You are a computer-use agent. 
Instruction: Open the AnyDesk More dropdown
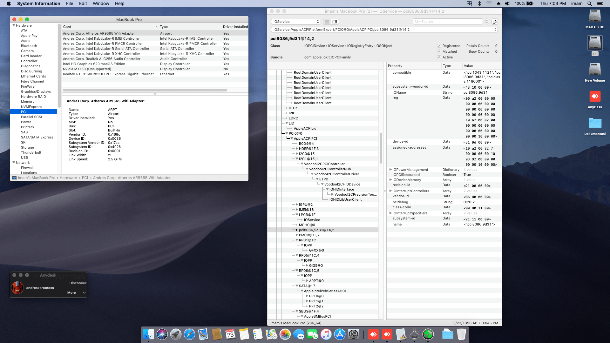click(x=76, y=293)
